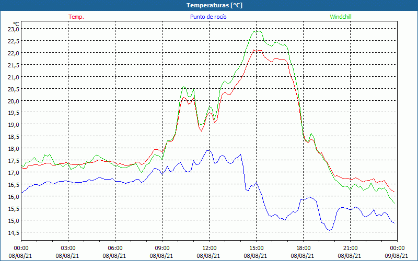The height and width of the screenshot is (261, 418).
Task: Click the 09/08/21 date label
Action: point(397,256)
